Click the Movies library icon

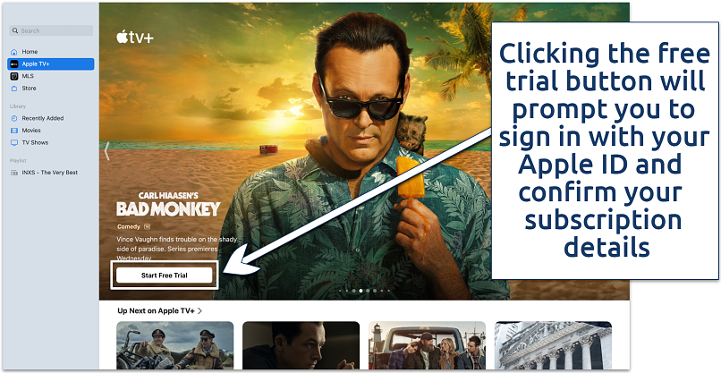tap(13, 131)
